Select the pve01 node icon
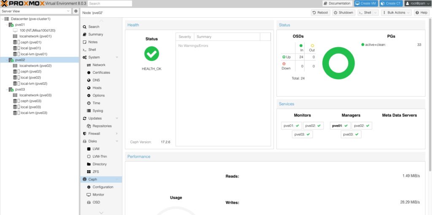The height and width of the screenshot is (215, 432). coord(11,25)
